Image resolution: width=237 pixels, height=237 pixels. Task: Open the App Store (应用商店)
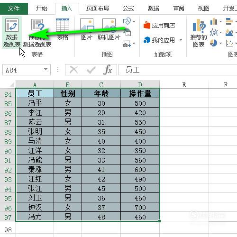[x=159, y=25]
